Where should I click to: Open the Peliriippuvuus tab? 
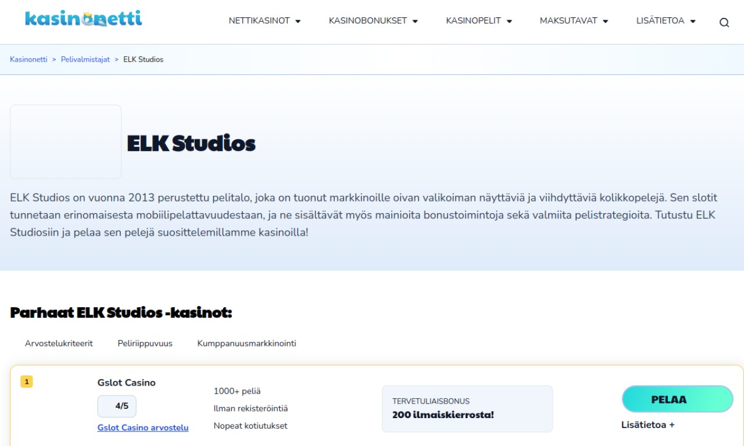pos(145,343)
